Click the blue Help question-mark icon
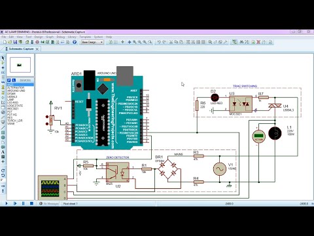Image resolution: width=314 pixels, height=236 pixels. tap(75, 42)
